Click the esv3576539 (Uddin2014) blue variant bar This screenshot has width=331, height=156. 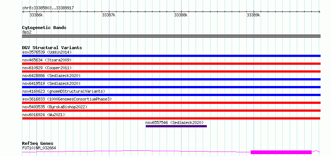coord(171,56)
